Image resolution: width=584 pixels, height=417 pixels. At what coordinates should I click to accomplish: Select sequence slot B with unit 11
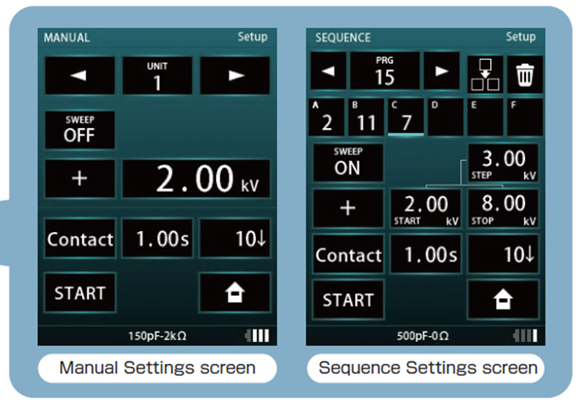click(x=365, y=117)
